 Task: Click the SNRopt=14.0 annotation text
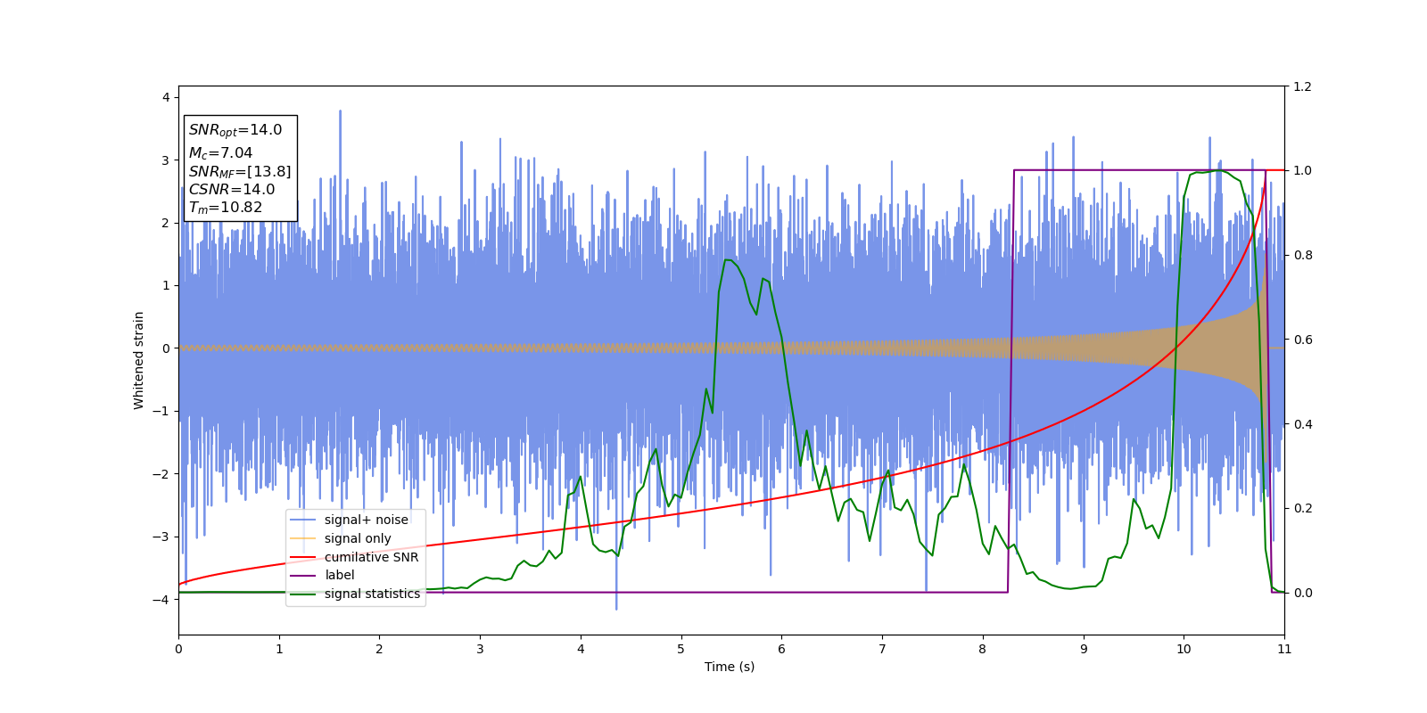click(x=235, y=130)
